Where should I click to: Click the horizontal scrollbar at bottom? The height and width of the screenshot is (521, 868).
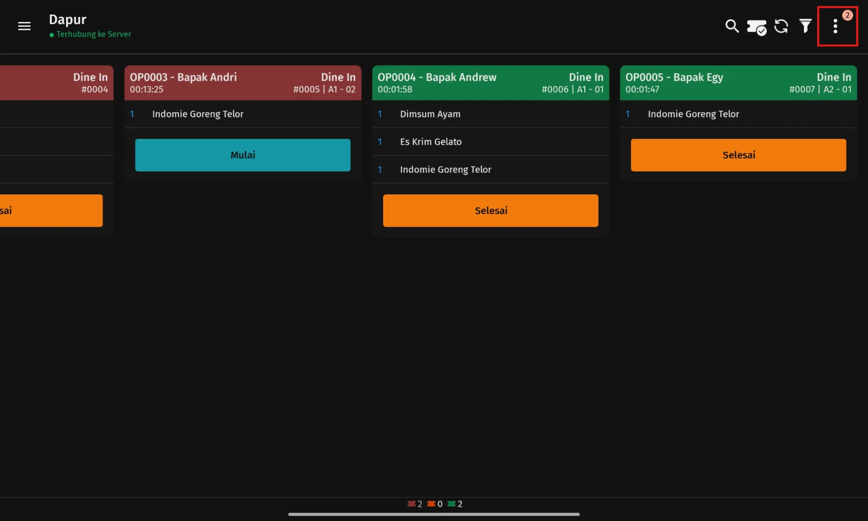(x=433, y=514)
